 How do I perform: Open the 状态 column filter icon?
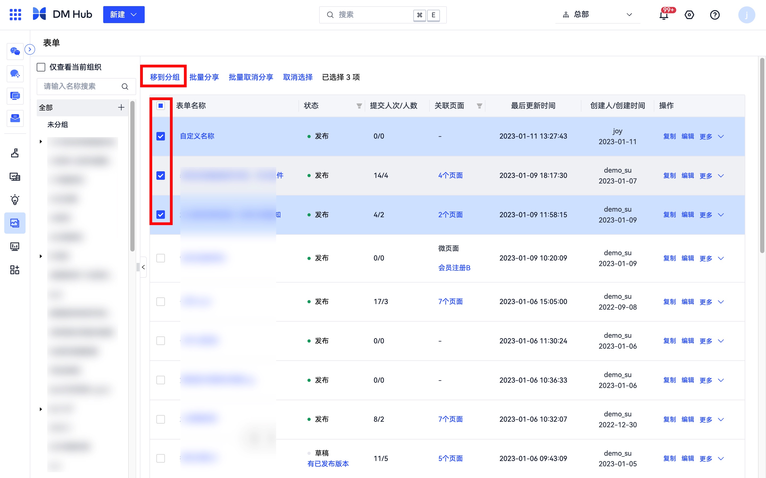[x=359, y=106]
